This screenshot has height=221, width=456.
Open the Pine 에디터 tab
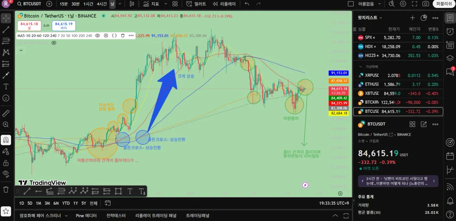86,215
